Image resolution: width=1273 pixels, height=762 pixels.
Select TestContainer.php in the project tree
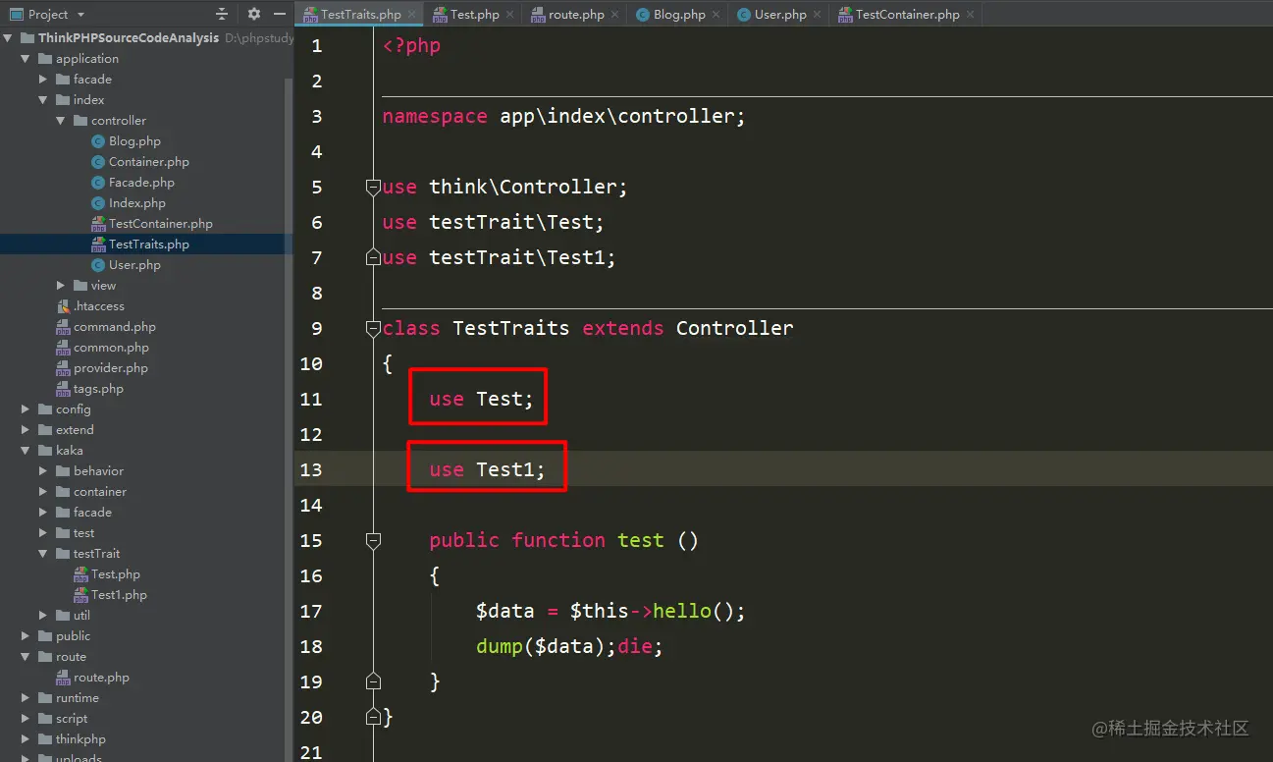coord(160,224)
